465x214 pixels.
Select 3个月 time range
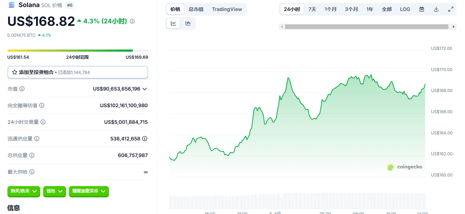(351, 9)
